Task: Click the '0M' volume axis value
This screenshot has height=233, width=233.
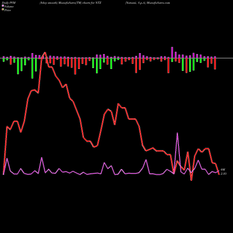Action: tap(223, 170)
